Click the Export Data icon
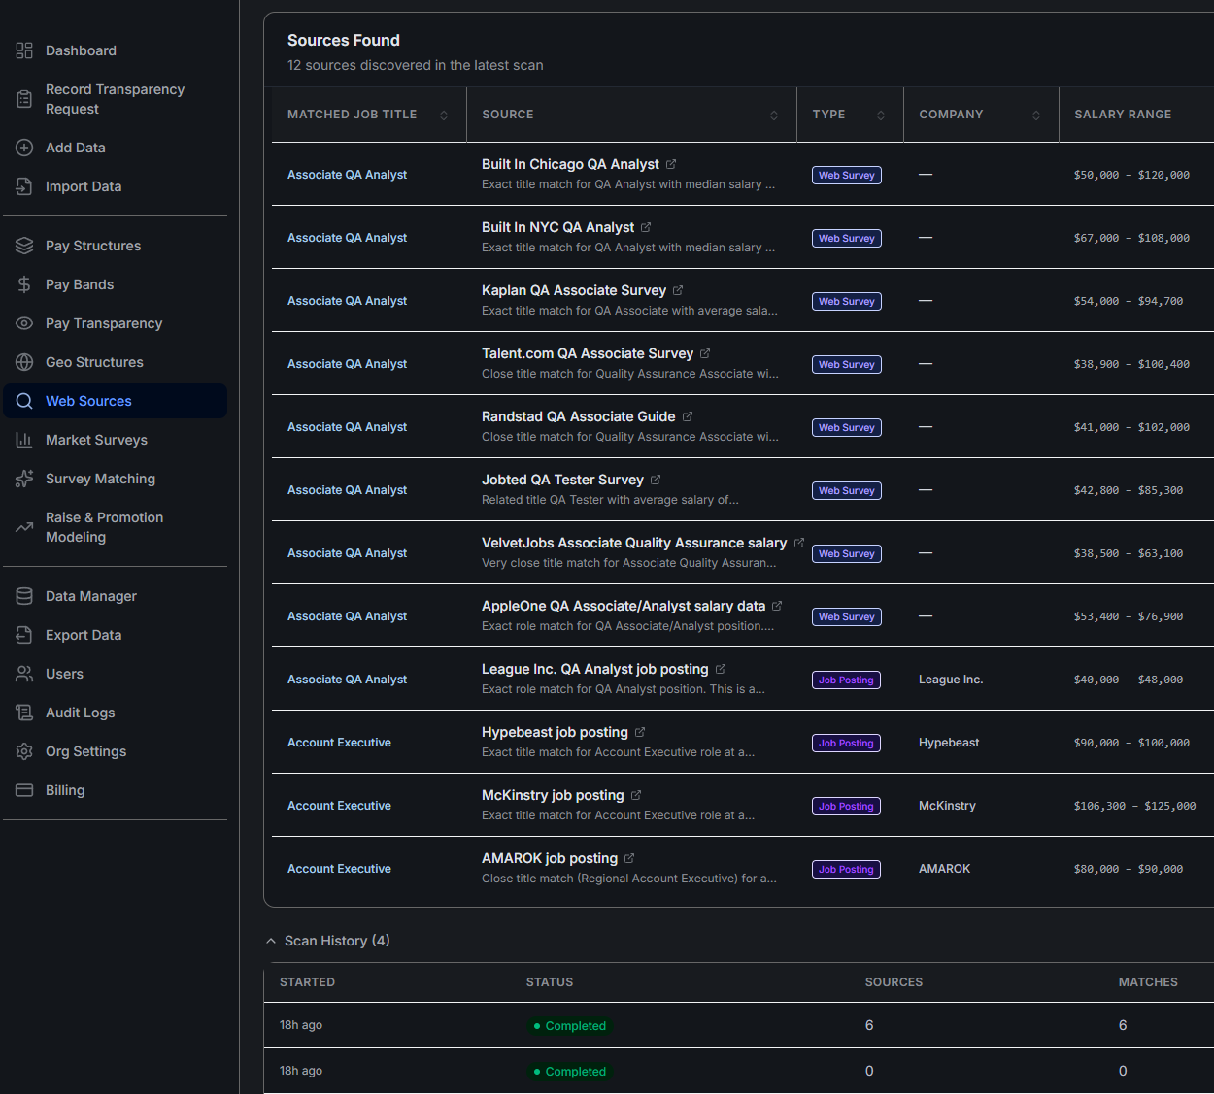 tap(23, 635)
